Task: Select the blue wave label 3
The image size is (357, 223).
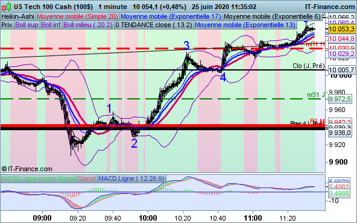Action: click(186, 46)
